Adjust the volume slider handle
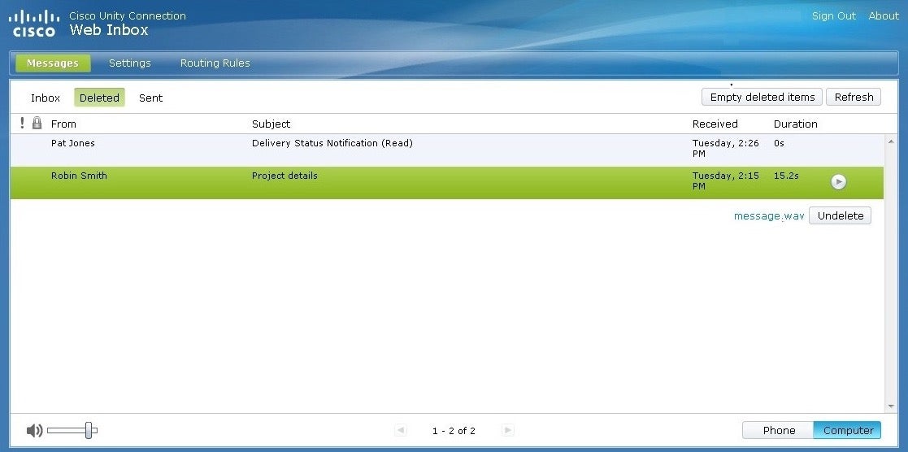The image size is (908, 452). (89, 430)
